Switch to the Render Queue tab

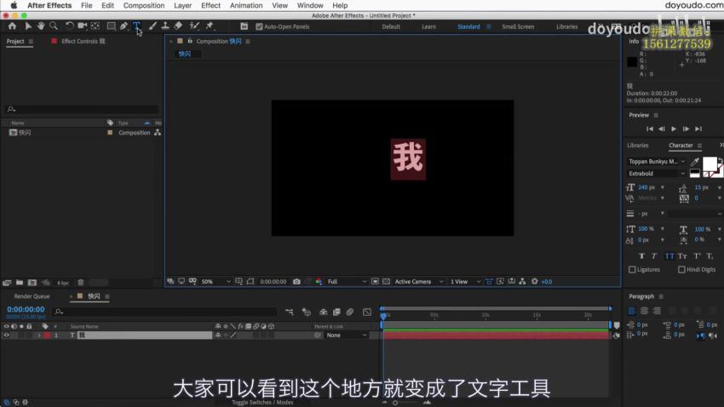[x=32, y=296]
